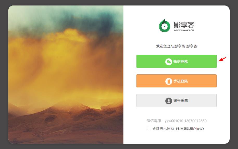Click the 微信客服 label text
Image resolution: width=238 pixels, height=149 pixels.
(x=155, y=121)
